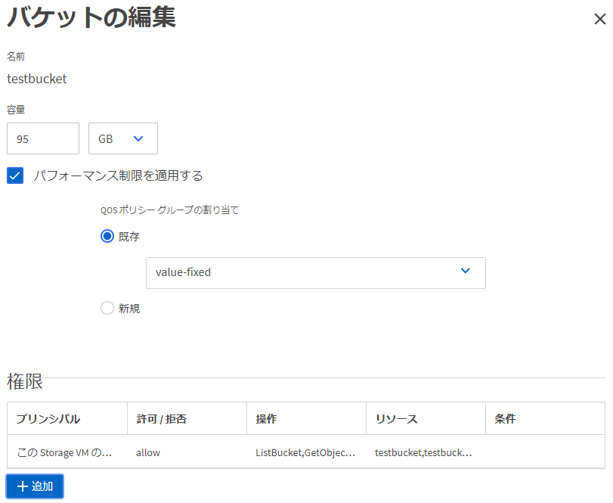Screen dimensions: 613x503
Task: Click the 条件 column header
Action: [546, 418]
